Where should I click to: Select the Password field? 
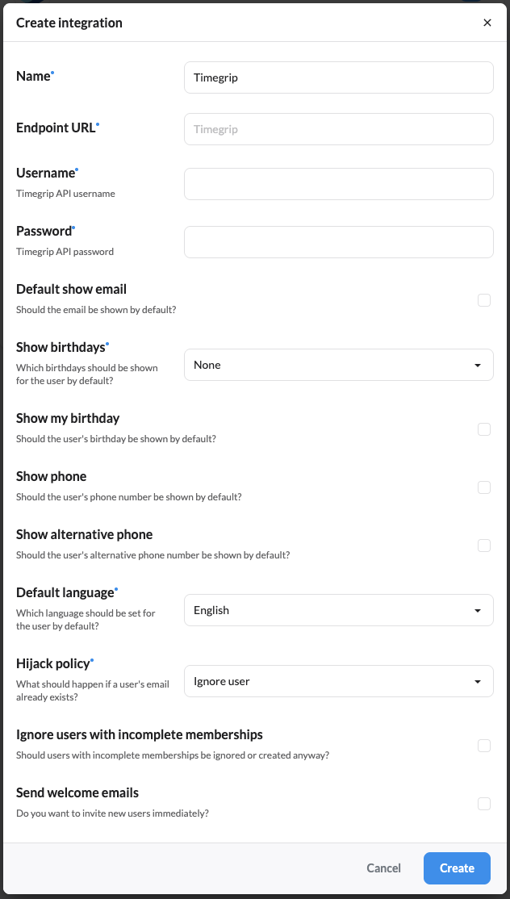(x=338, y=242)
